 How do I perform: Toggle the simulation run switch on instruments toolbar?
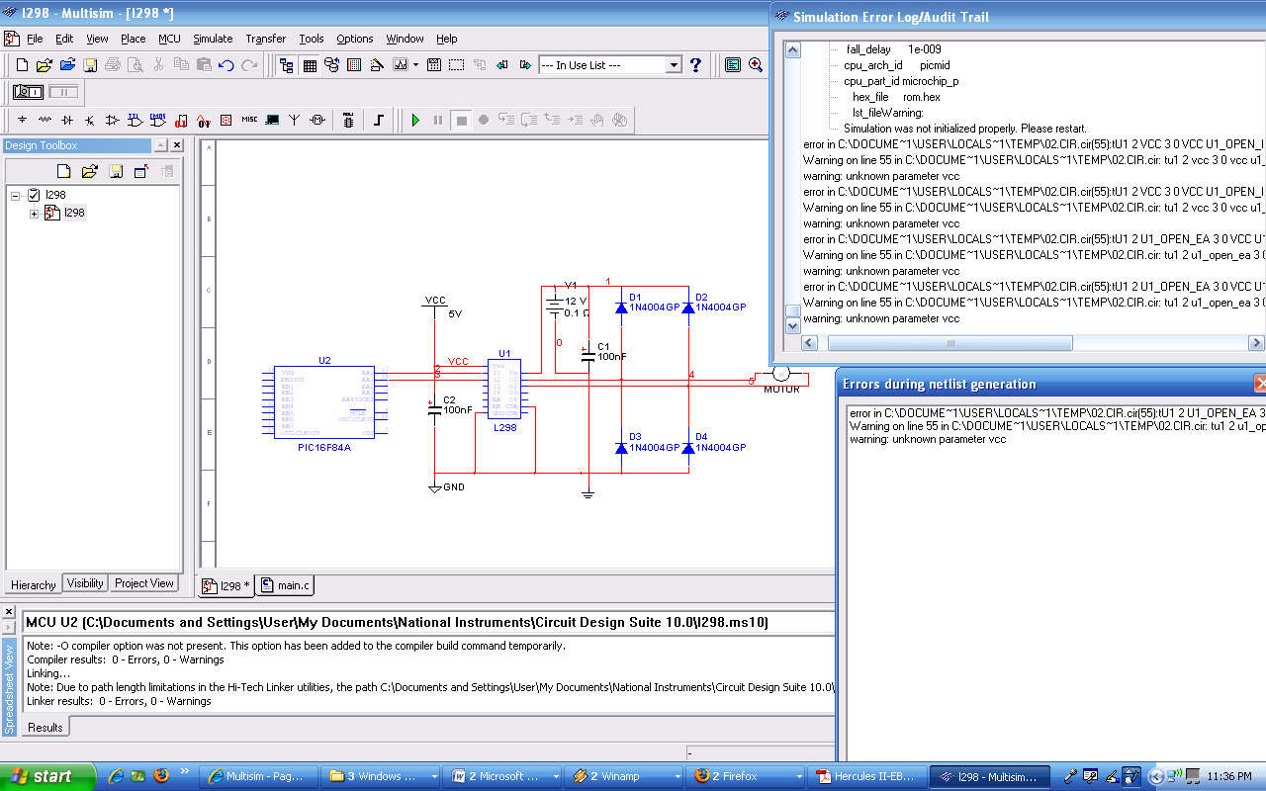point(28,92)
